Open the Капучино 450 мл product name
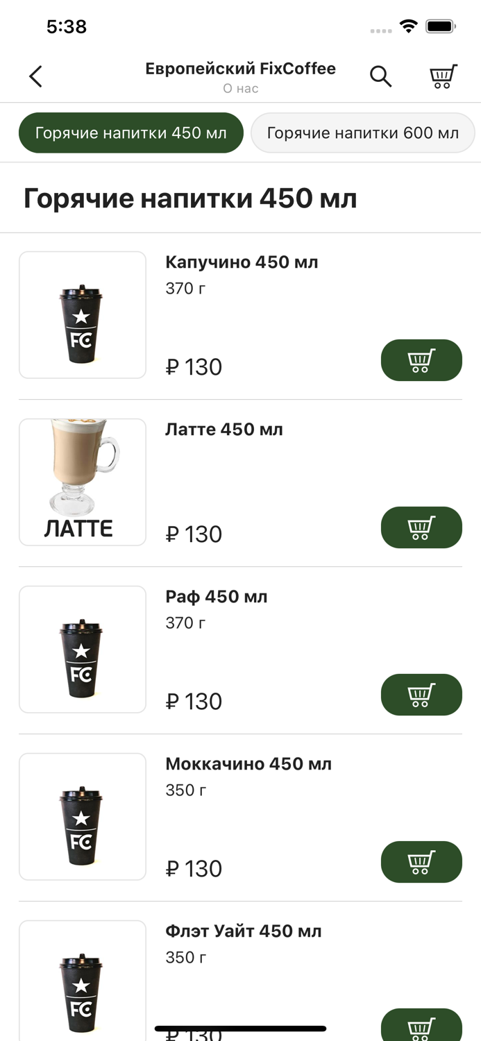481x1041 pixels. click(x=242, y=262)
